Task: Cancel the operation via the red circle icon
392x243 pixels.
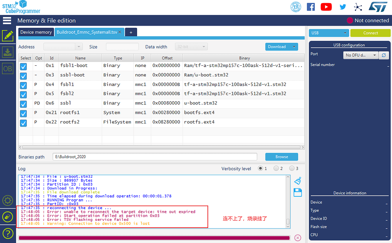Action: (297, 237)
